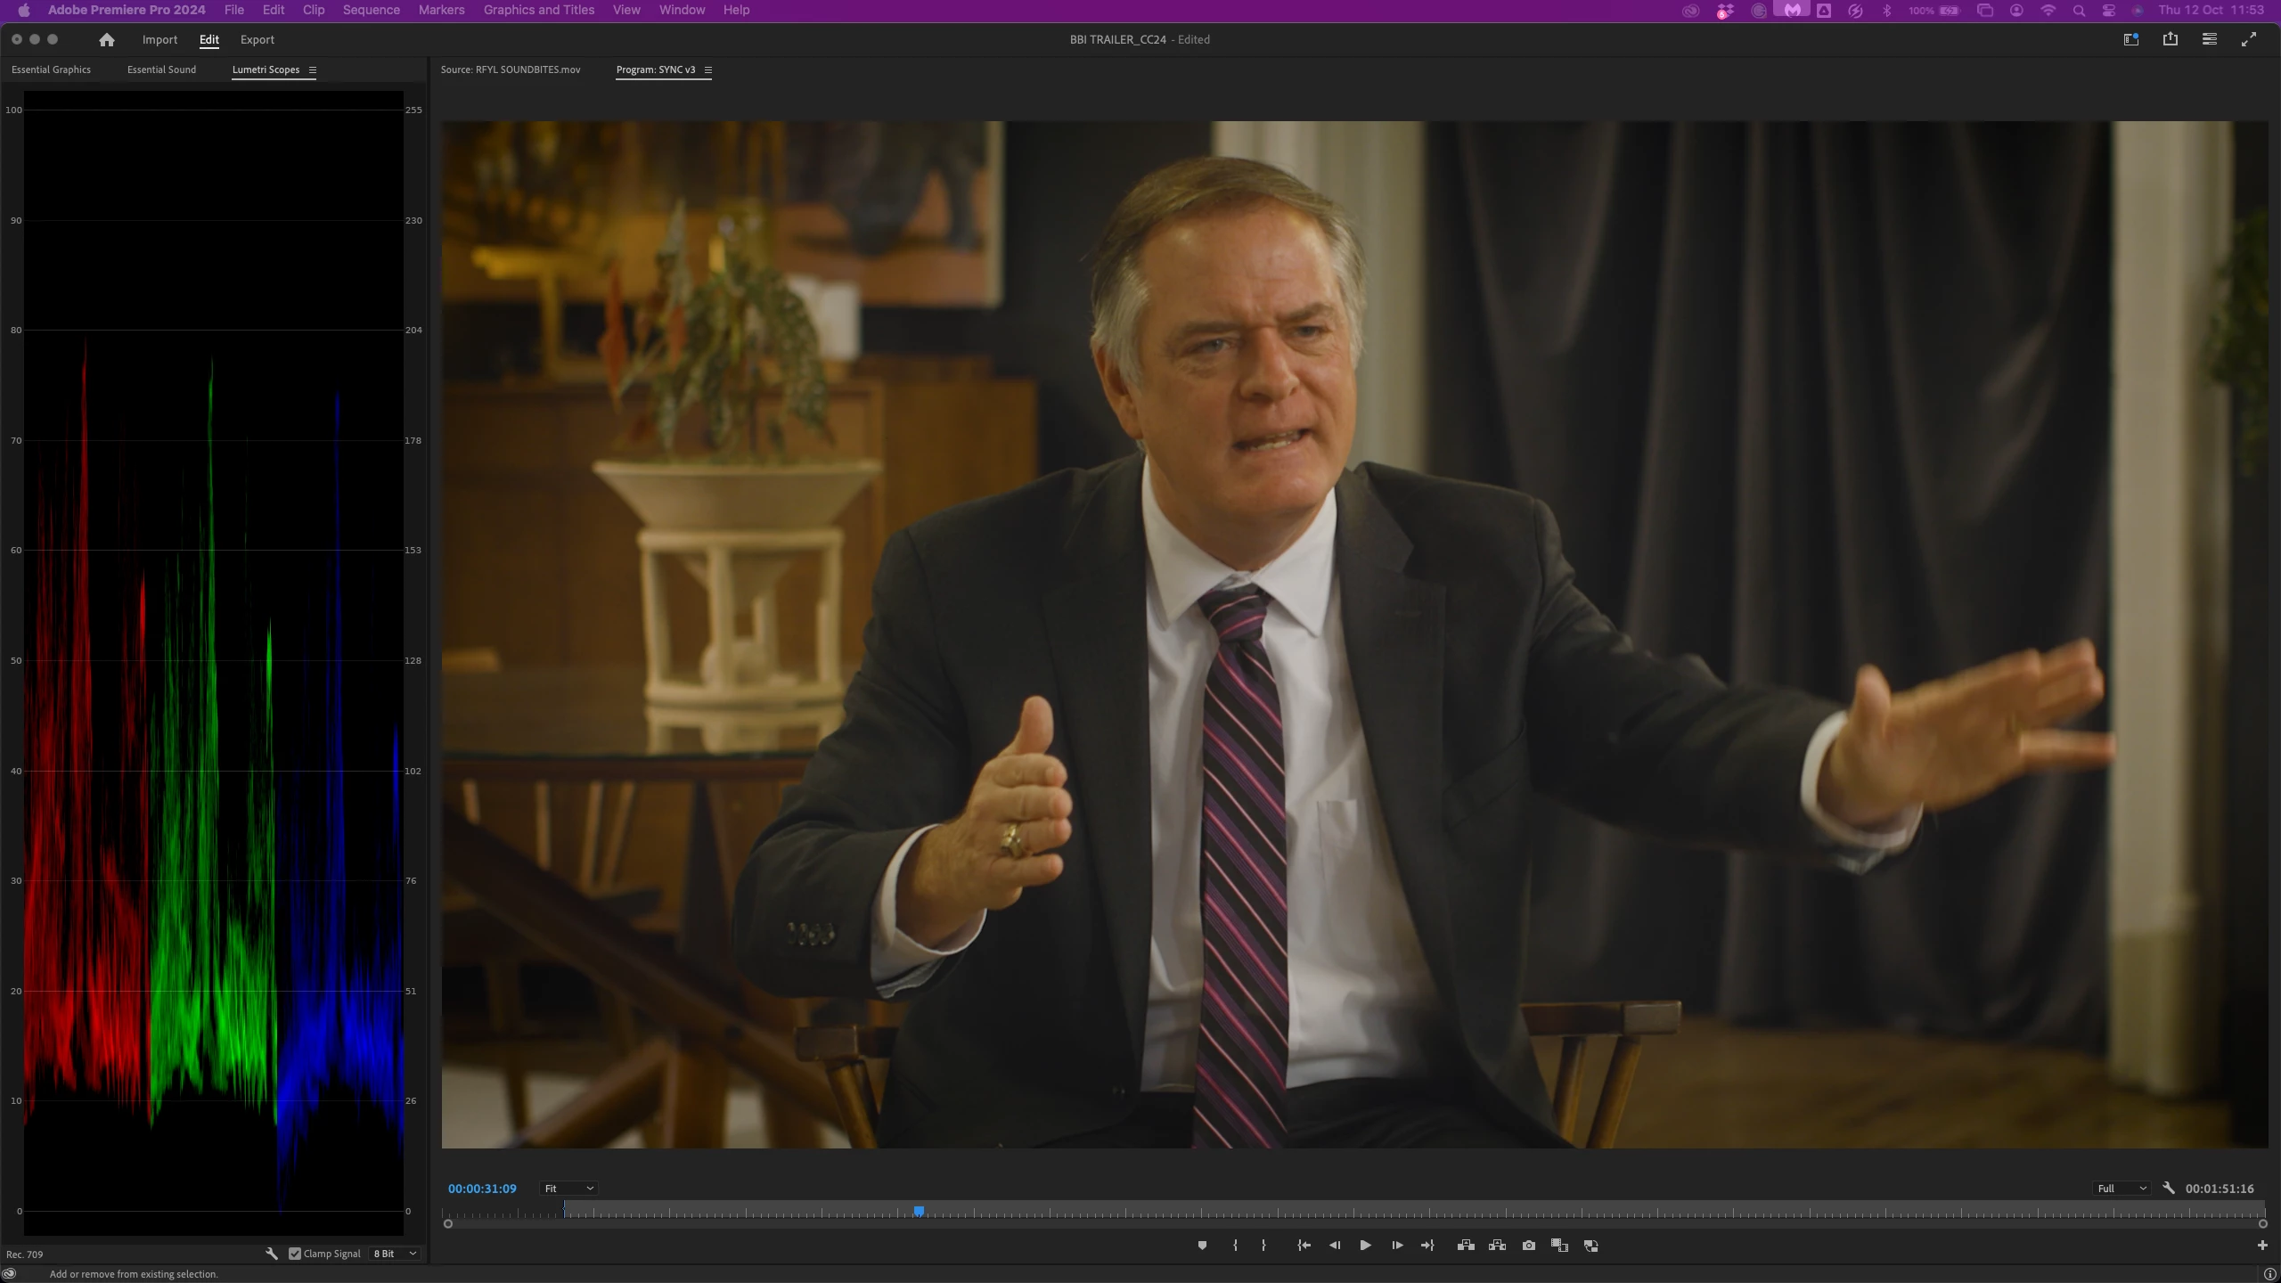Screen dimensions: 2281x1283
Task: Toggle the Clamp Signal checkbox
Action: click(x=295, y=1254)
